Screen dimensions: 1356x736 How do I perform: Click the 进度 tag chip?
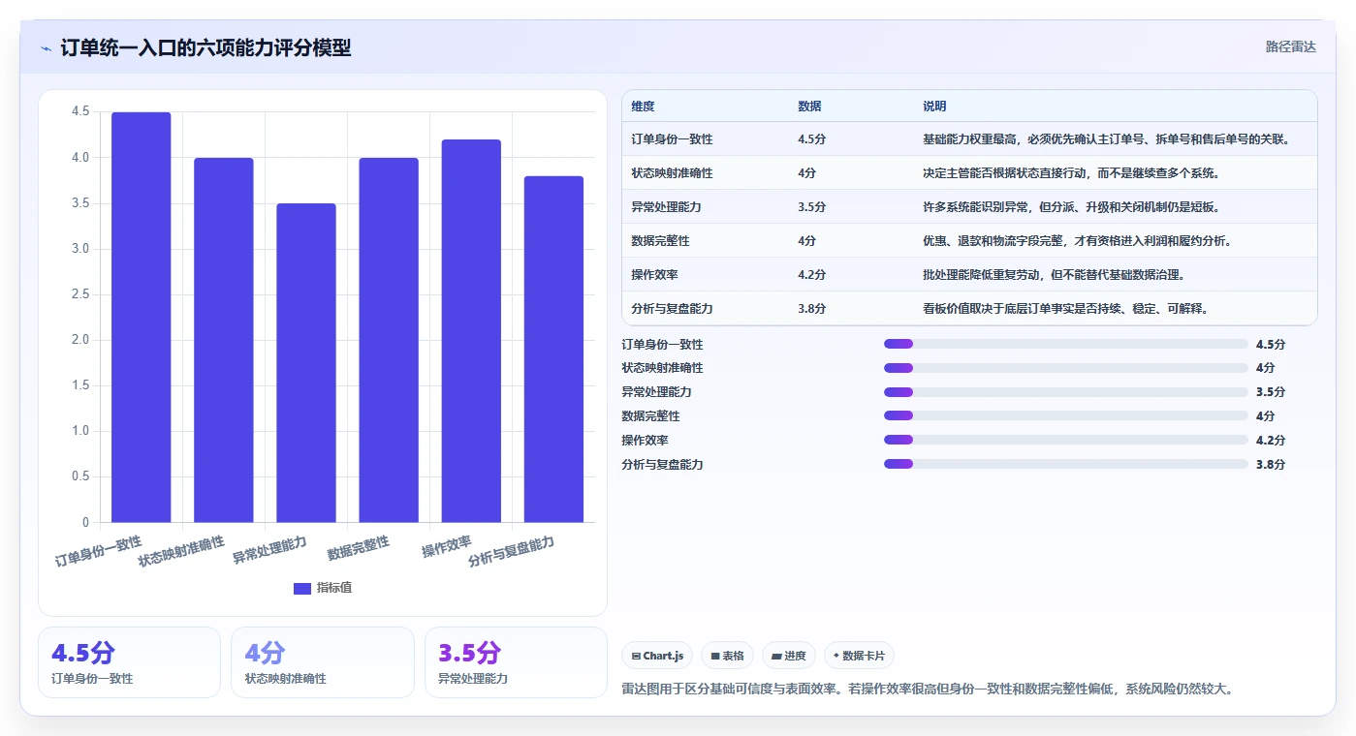coord(789,656)
